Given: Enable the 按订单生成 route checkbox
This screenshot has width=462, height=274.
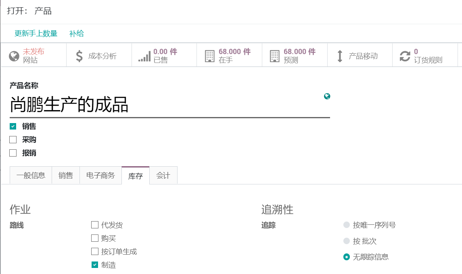Looking at the screenshot, I should 95,252.
